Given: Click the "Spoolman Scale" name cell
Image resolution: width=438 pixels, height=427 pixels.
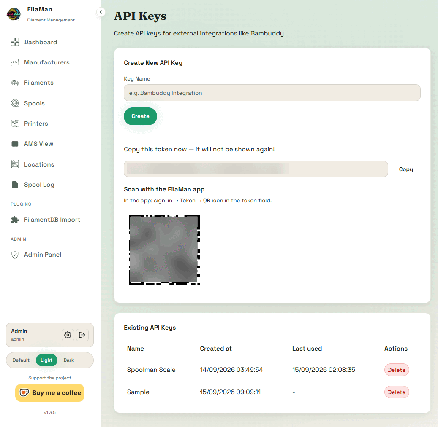Looking at the screenshot, I should (x=151, y=370).
